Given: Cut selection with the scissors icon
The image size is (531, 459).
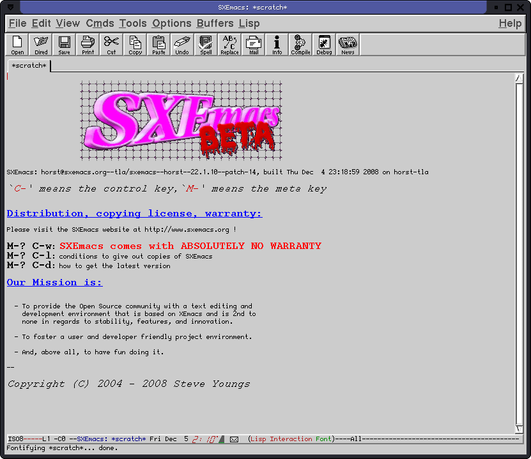Looking at the screenshot, I should [111, 45].
